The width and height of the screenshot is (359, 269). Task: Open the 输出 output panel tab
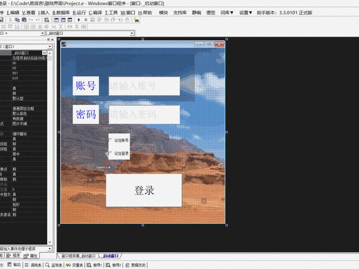click(14, 265)
